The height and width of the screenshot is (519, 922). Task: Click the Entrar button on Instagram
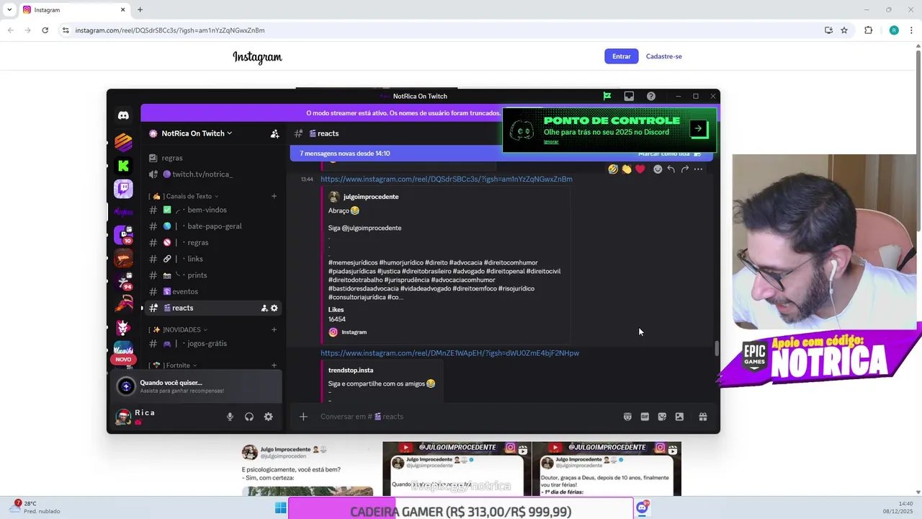[622, 56]
